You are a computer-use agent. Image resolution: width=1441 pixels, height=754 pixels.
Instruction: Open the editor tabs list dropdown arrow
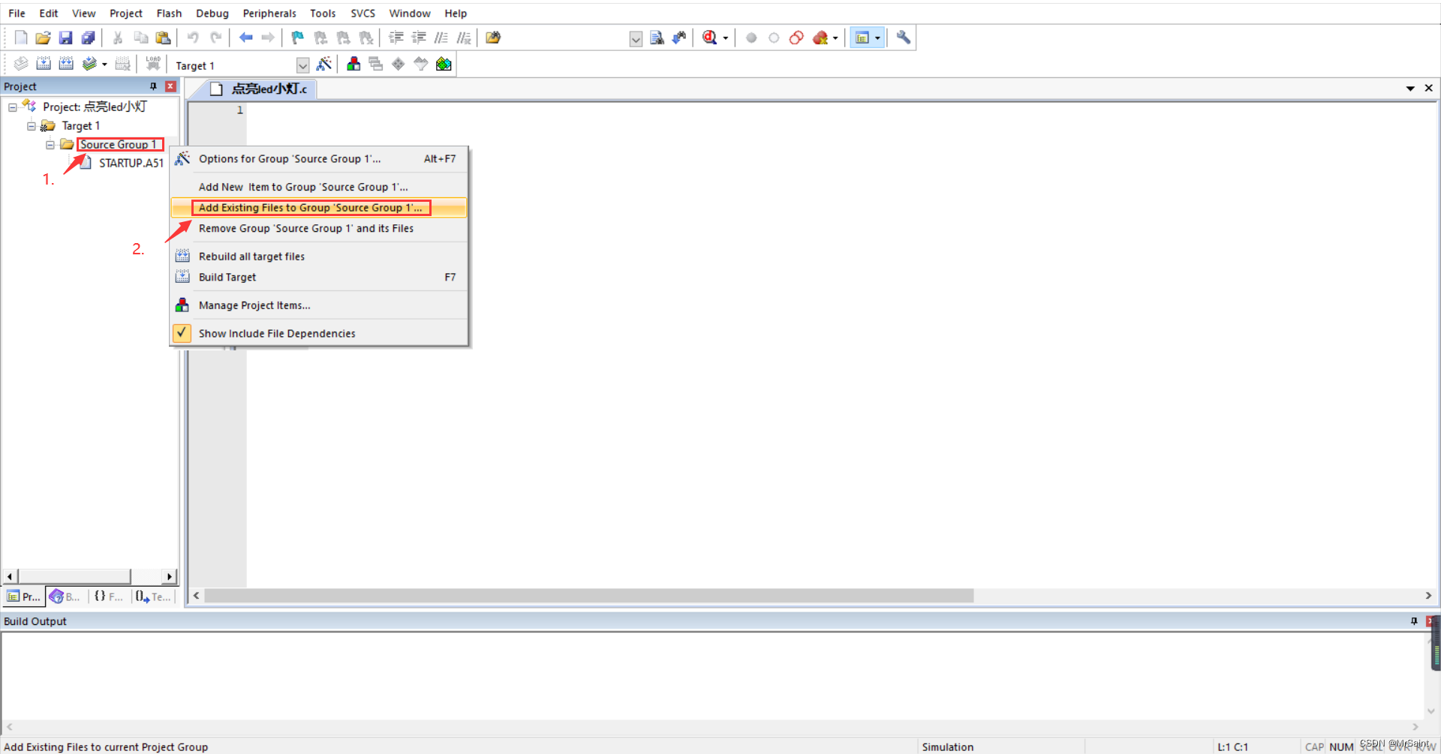(1410, 89)
